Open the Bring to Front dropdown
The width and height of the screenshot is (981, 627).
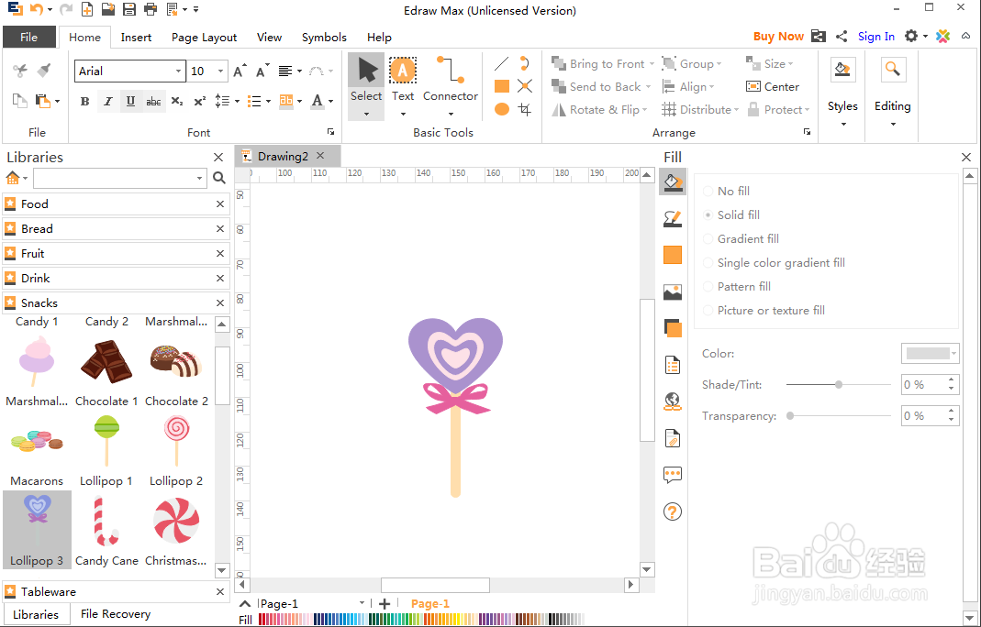(x=652, y=64)
